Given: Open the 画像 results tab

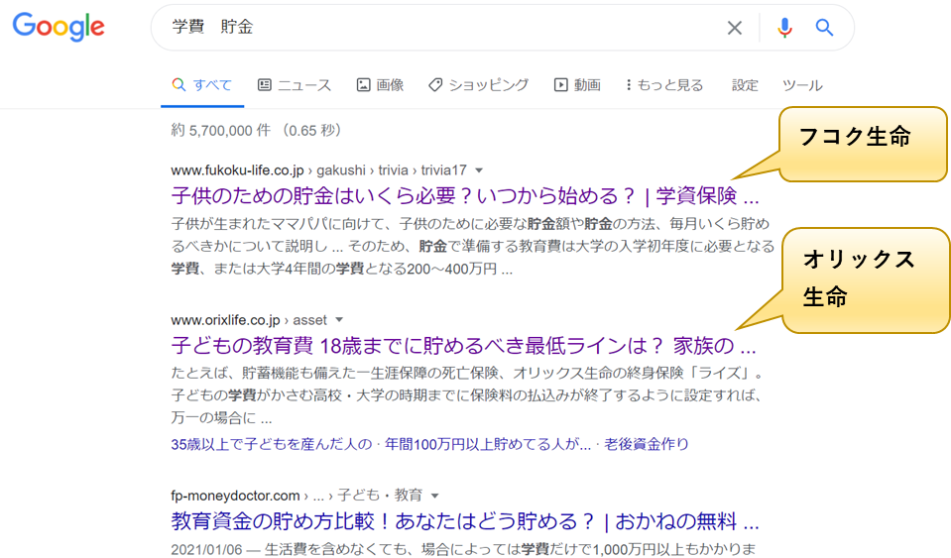Looking at the screenshot, I should pyautogui.click(x=380, y=85).
